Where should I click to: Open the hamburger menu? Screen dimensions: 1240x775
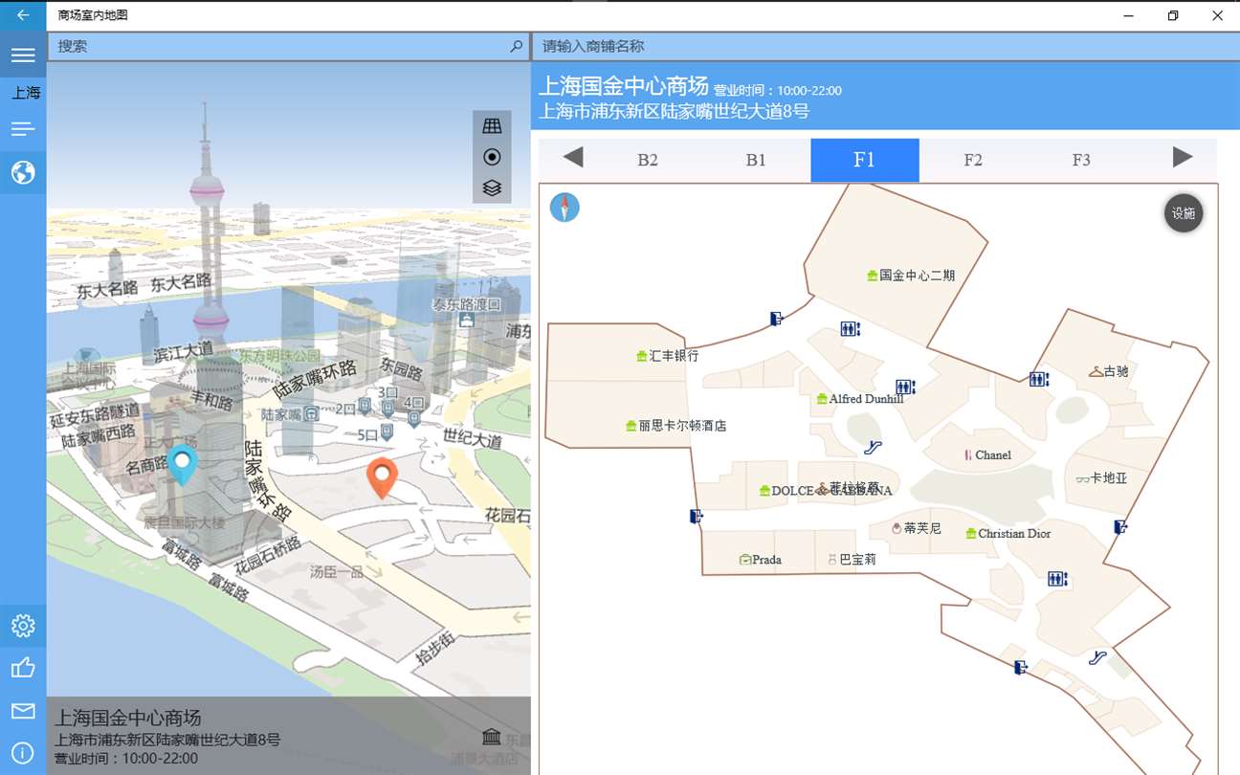pyautogui.click(x=23, y=55)
